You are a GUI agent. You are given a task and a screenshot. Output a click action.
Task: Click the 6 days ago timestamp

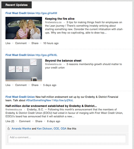(54, 121)
